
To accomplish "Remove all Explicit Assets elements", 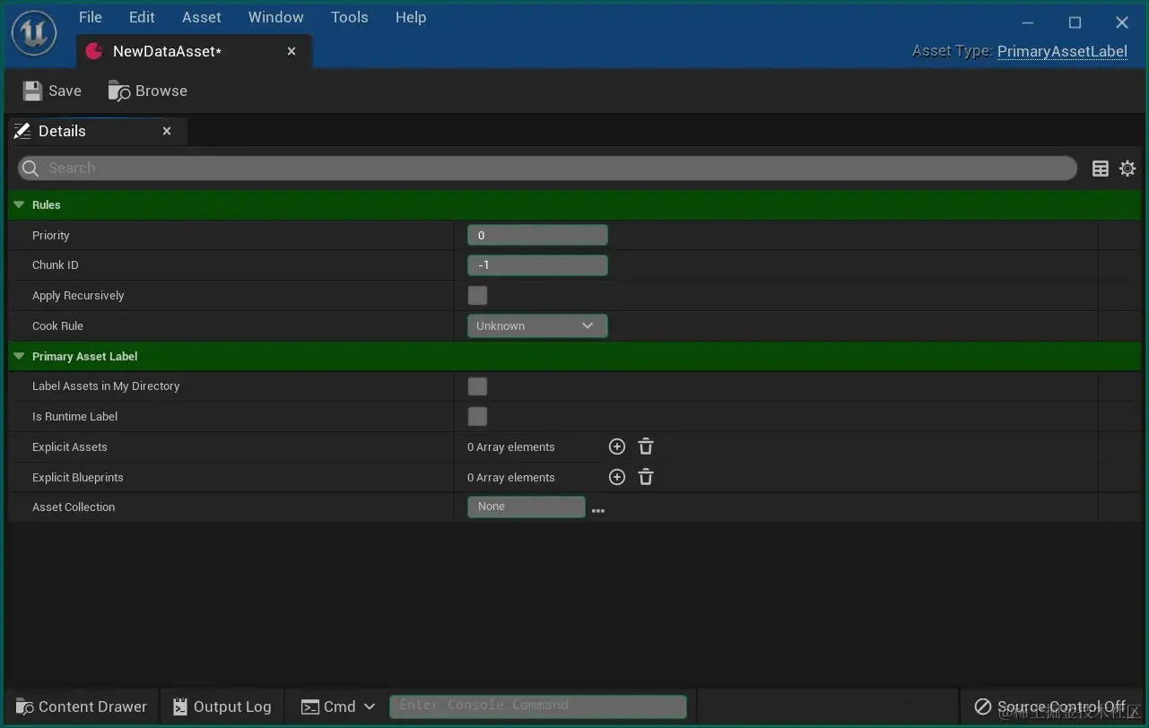I will point(646,446).
